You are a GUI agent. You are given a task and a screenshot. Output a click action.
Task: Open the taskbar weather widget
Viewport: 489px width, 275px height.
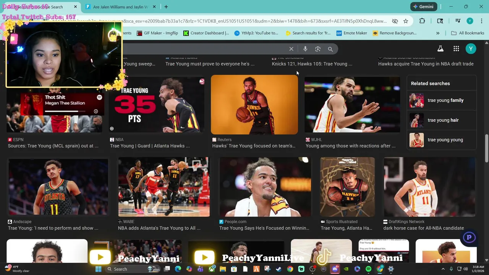coord(17,269)
